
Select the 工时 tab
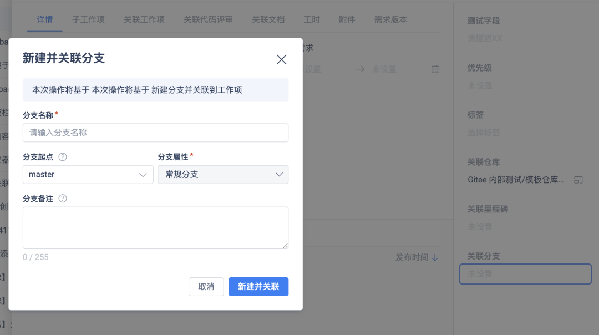pos(312,19)
